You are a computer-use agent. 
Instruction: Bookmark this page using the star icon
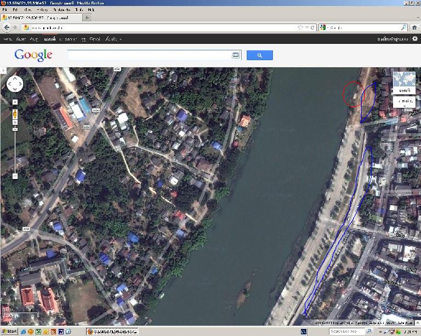tap(300, 27)
